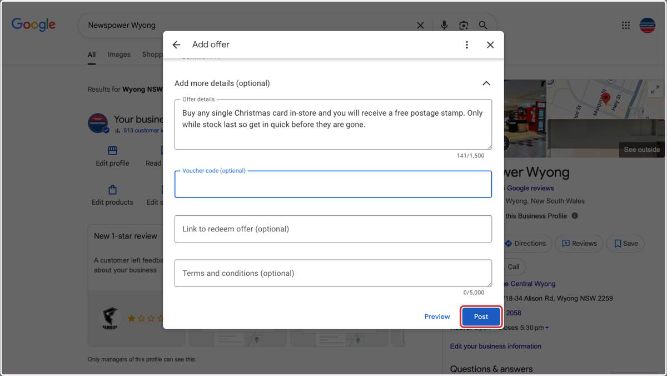Open Edit profile in business panel
Viewport: 667px width, 376px height.
tap(112, 156)
